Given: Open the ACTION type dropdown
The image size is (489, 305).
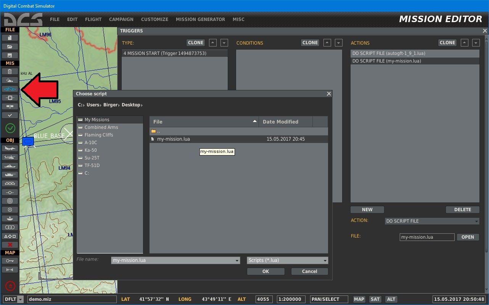Looking at the screenshot, I should [x=432, y=221].
